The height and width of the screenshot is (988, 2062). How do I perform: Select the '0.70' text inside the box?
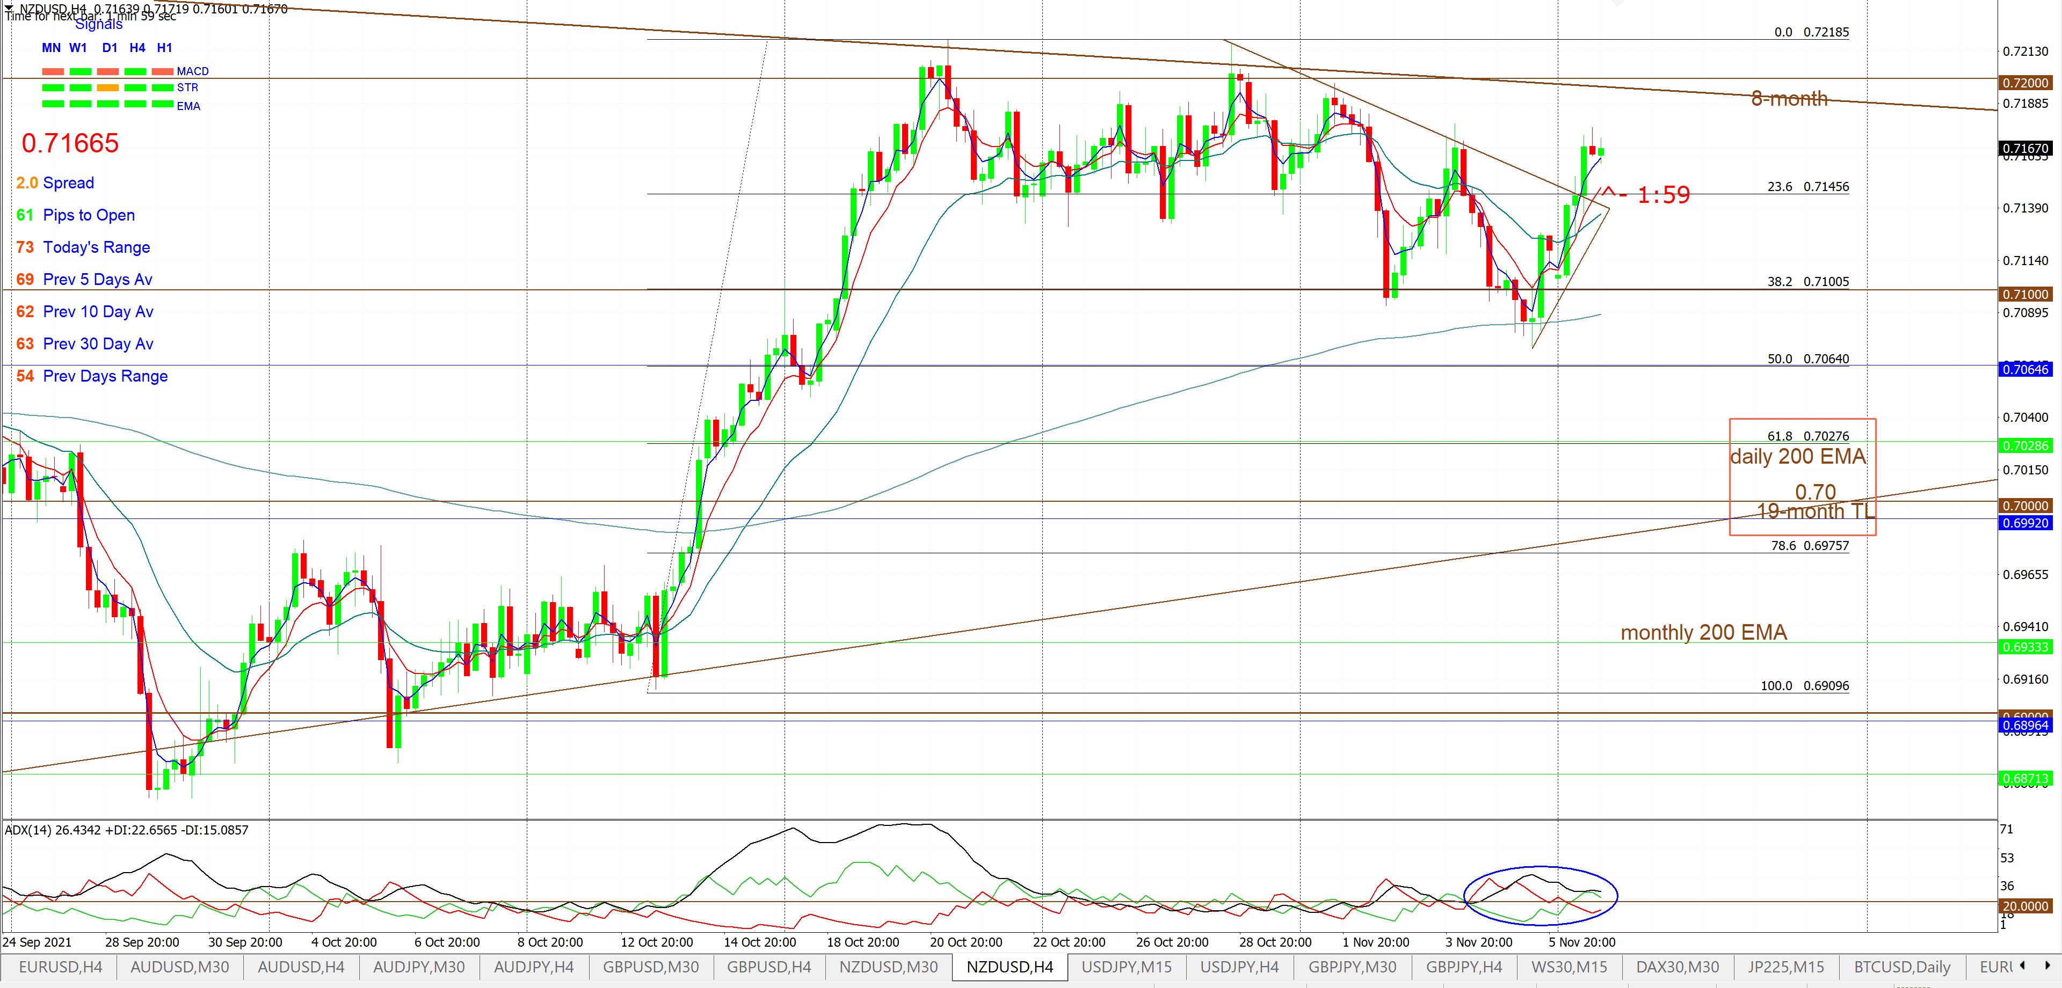pos(1816,491)
